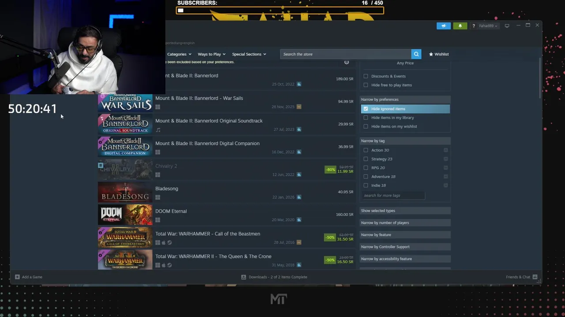Click the blue megaphone announcements icon
This screenshot has height=317, width=565.
(x=444, y=26)
